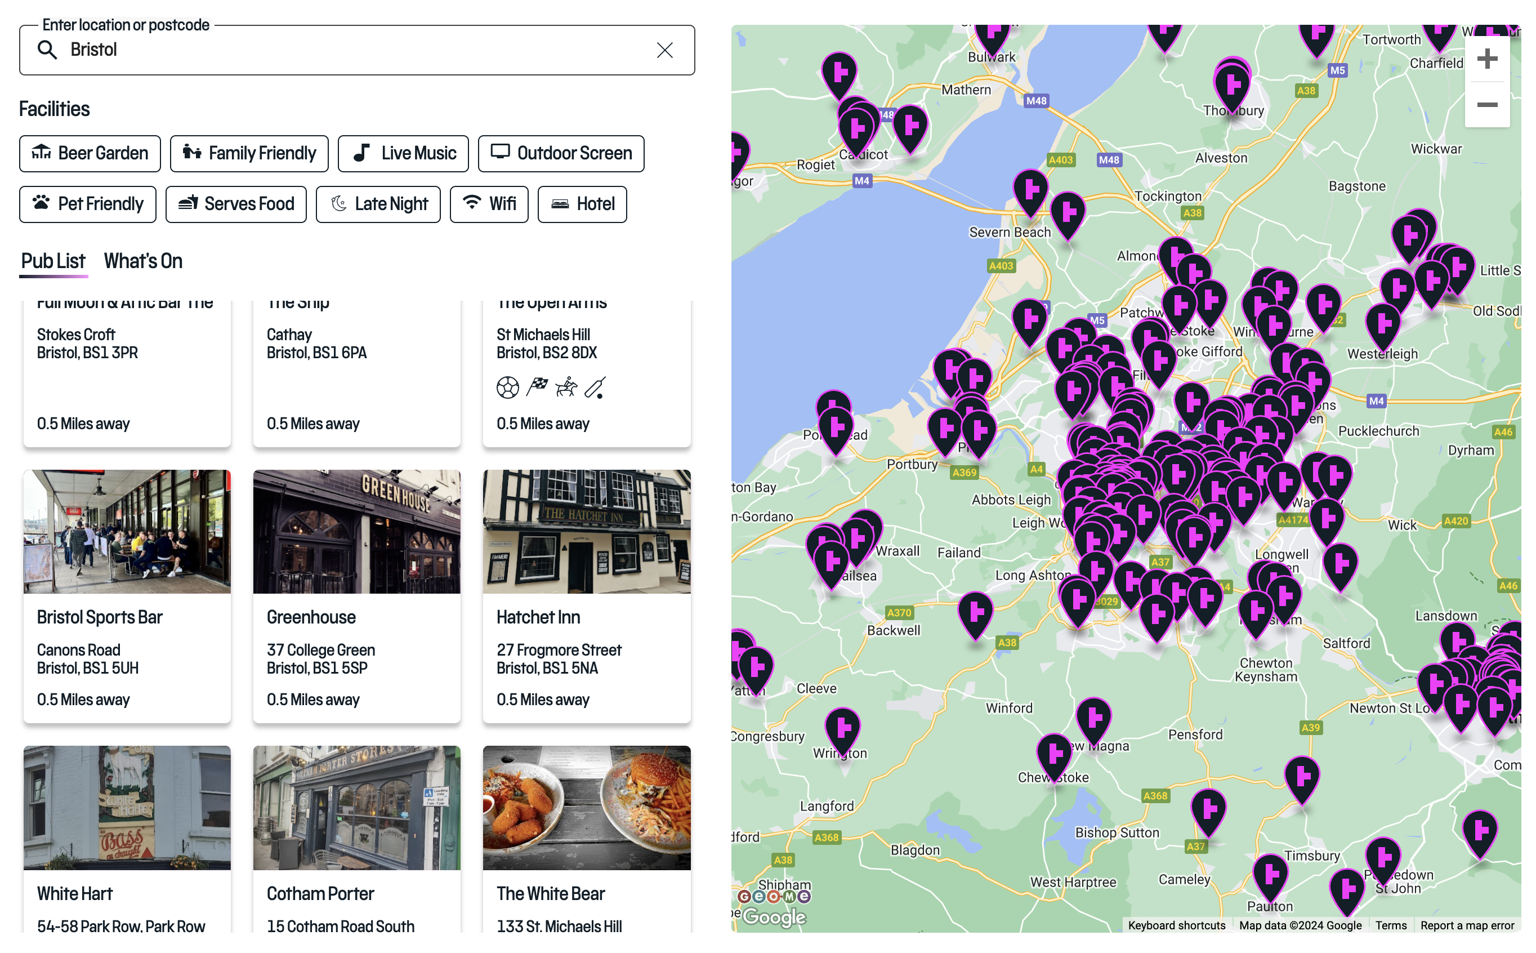The width and height of the screenshot is (1536, 953).
Task: Select the Pub List tab
Action: [x=53, y=261]
